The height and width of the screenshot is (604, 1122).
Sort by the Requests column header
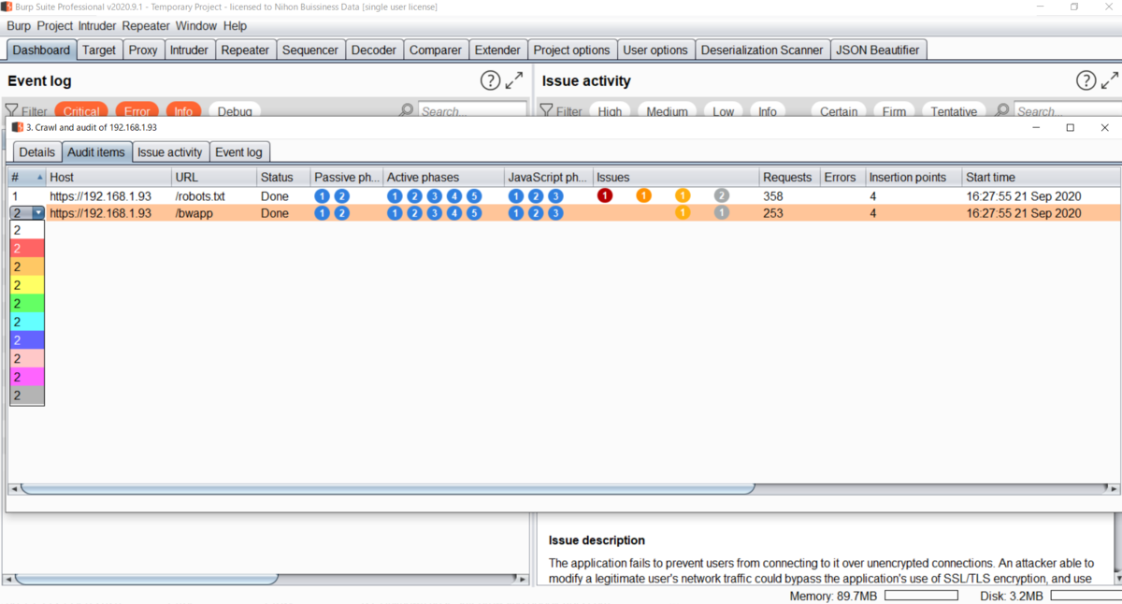[788, 177]
